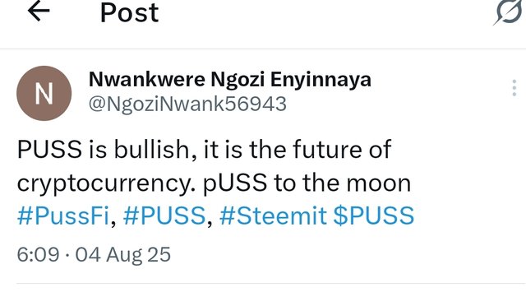Click the Post header title
Image resolution: width=526 pixels, height=306 pixels.
pyautogui.click(x=130, y=13)
